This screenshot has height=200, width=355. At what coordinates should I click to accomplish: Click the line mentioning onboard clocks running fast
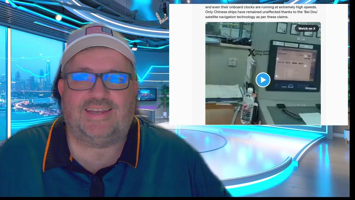point(261,7)
